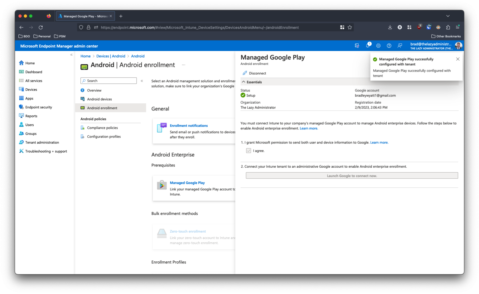Open Endpoint security in the sidebar
The width and height of the screenshot is (479, 294).
[x=36, y=107]
